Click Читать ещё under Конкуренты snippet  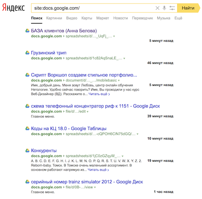[x=98, y=170]
